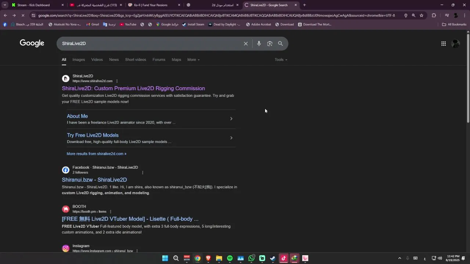The image size is (470, 264).
Task: Go back with the browser back arrow
Action: coord(5,15)
